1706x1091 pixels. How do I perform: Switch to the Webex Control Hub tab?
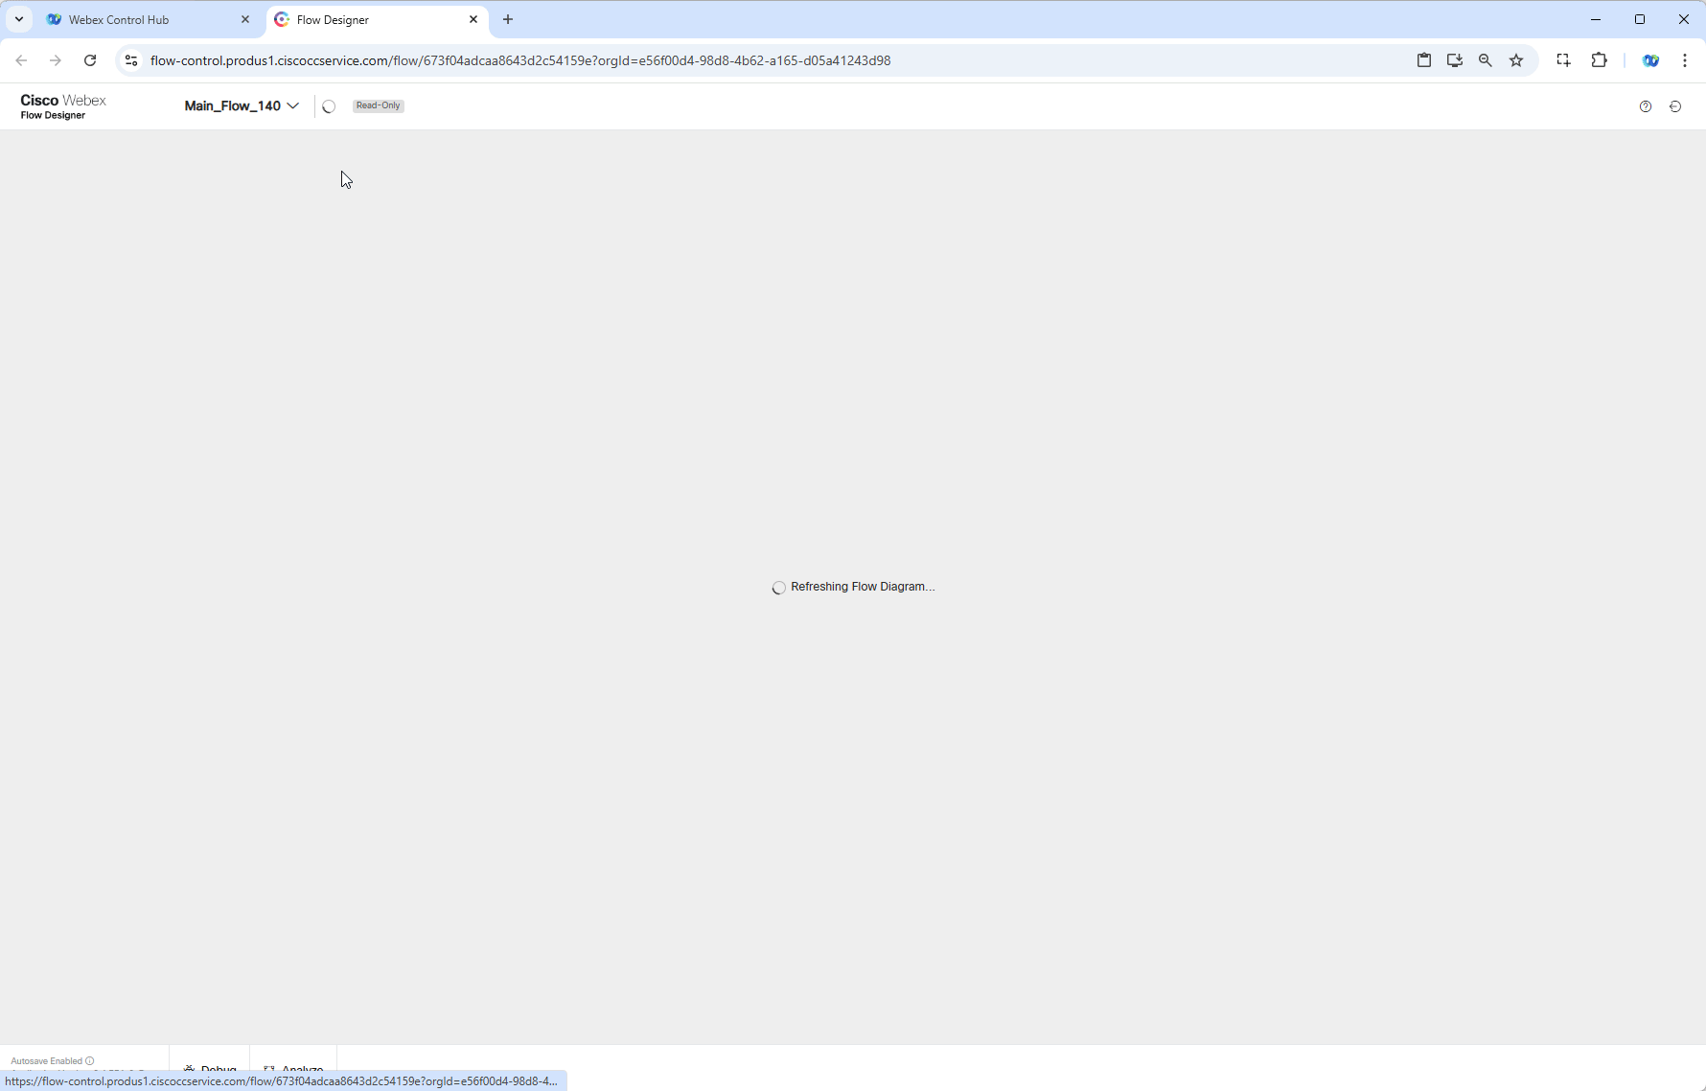click(x=148, y=19)
